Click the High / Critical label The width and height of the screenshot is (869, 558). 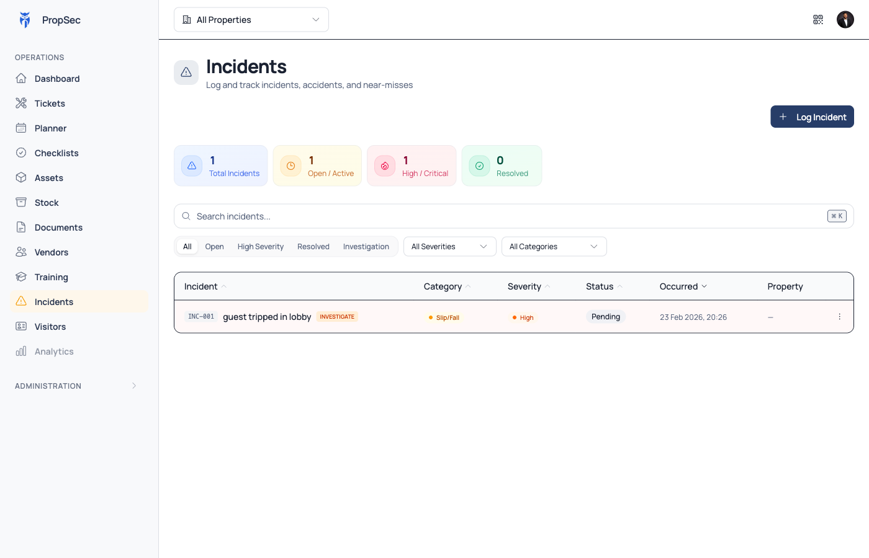coord(425,174)
